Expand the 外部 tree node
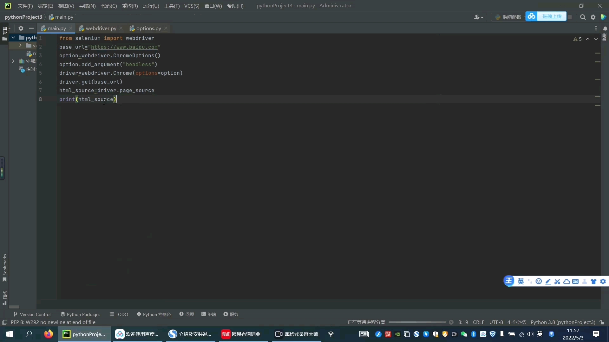The width and height of the screenshot is (609, 342). click(13, 61)
